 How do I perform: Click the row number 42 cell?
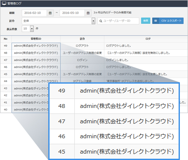pos(6,95)
